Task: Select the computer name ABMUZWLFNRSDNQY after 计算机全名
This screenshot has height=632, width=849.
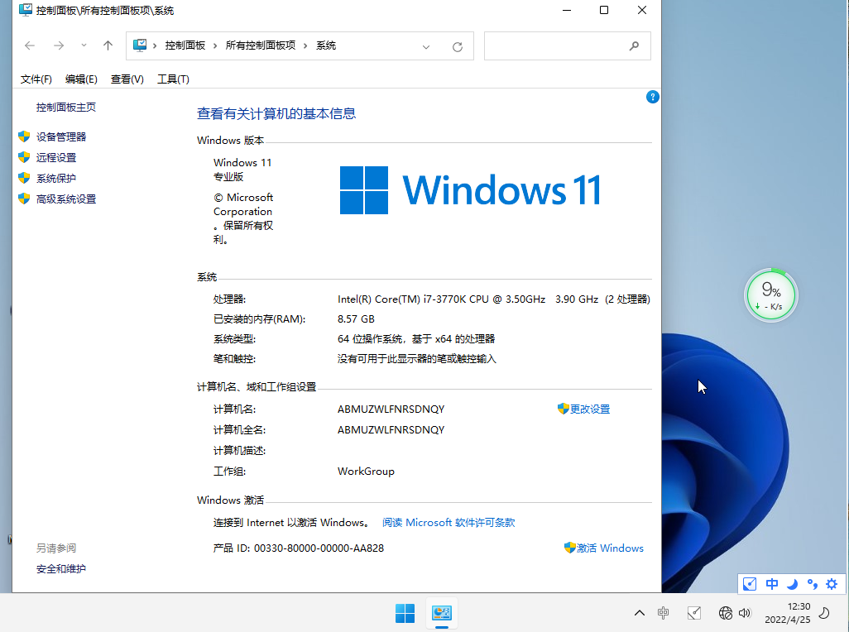Action: click(x=391, y=429)
